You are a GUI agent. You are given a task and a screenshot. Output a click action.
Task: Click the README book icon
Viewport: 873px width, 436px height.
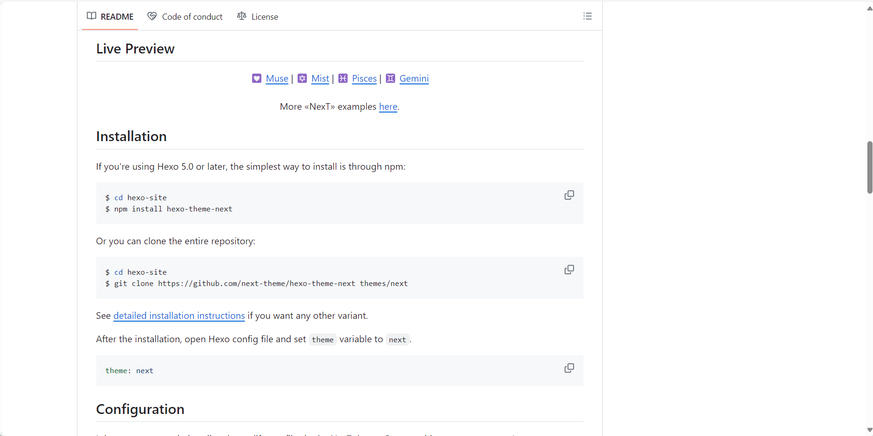[x=92, y=16]
